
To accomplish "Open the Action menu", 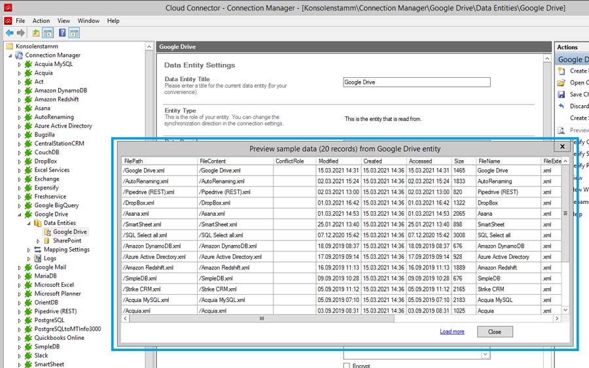I will pos(41,21).
